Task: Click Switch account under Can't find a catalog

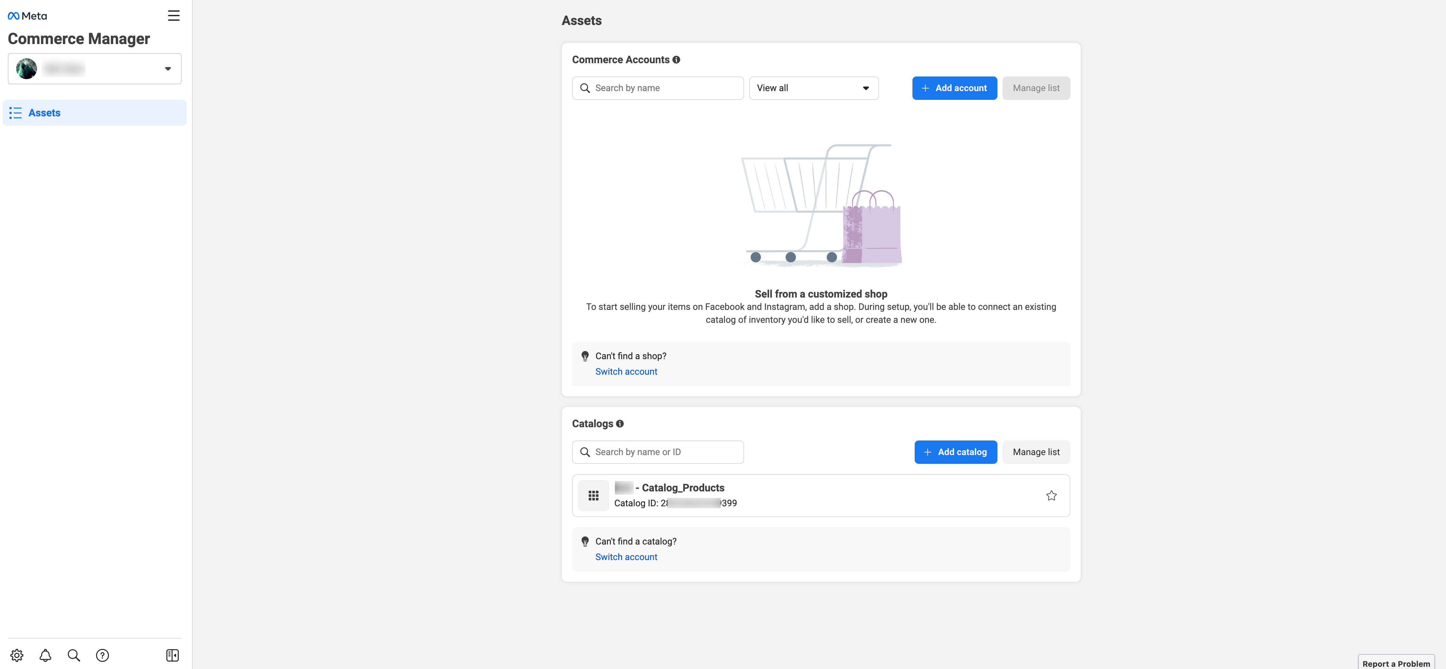Action: pos(626,557)
